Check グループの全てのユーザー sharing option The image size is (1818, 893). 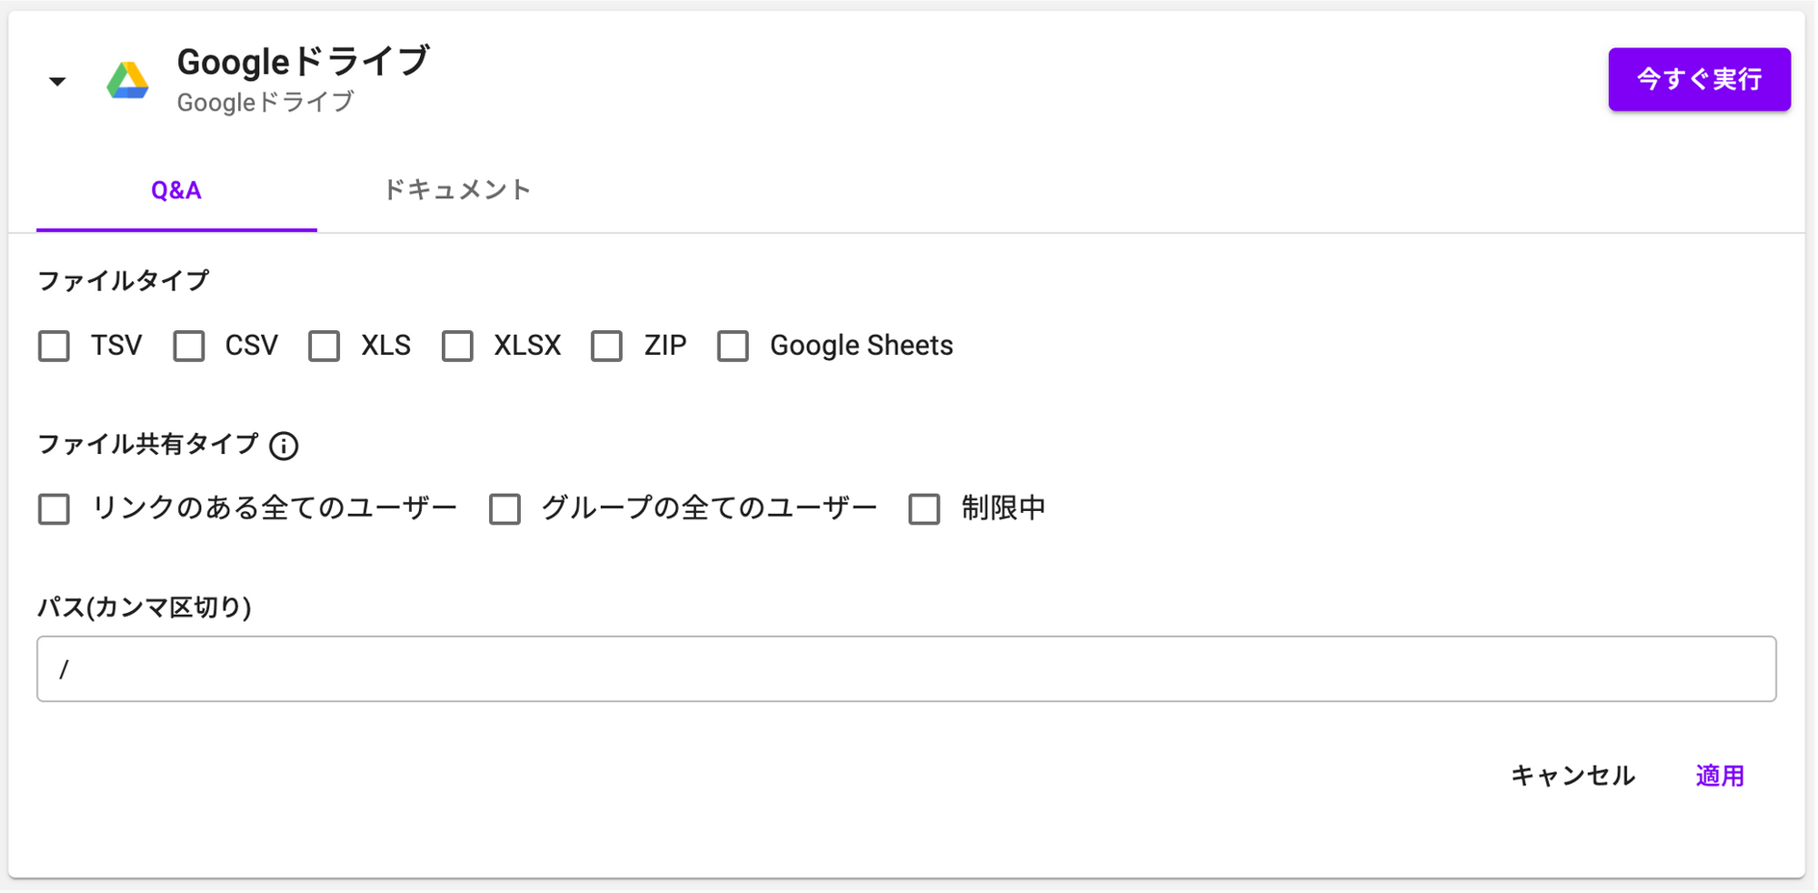click(x=504, y=509)
